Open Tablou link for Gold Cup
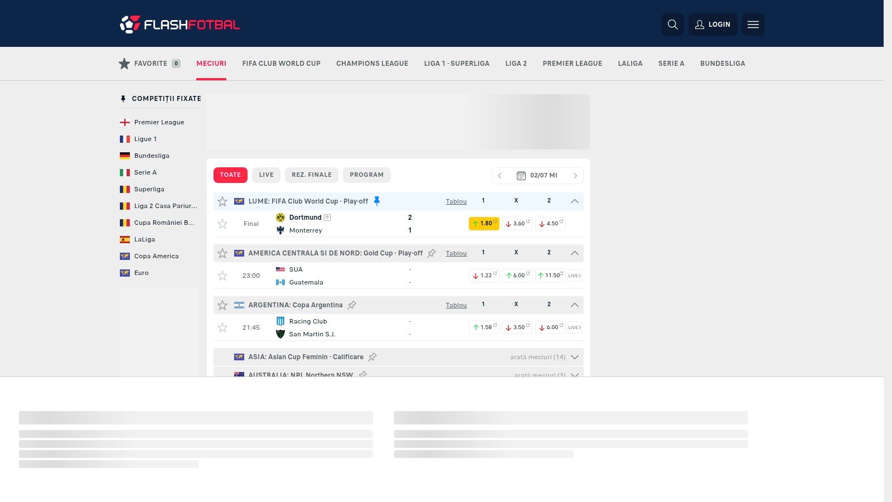 456,253
